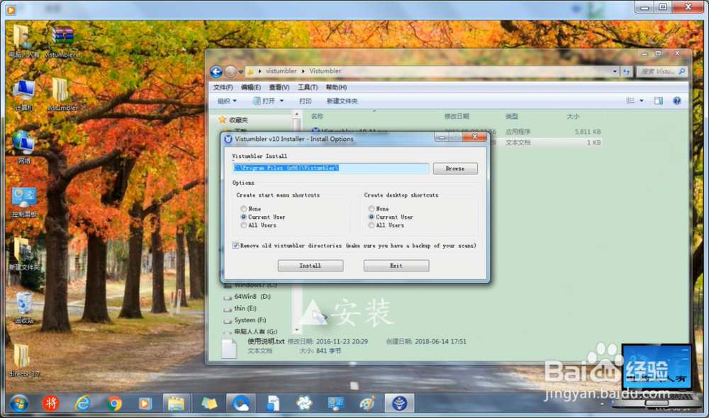The width and height of the screenshot is (709, 418).
Task: Refresh the Explorer address bar location
Action: 626,71
